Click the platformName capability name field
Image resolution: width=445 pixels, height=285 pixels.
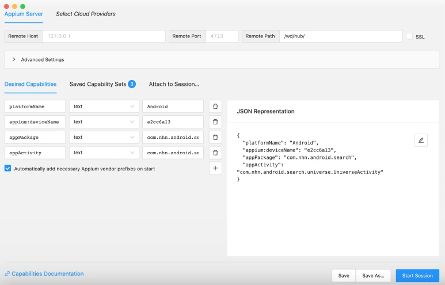[35, 107]
